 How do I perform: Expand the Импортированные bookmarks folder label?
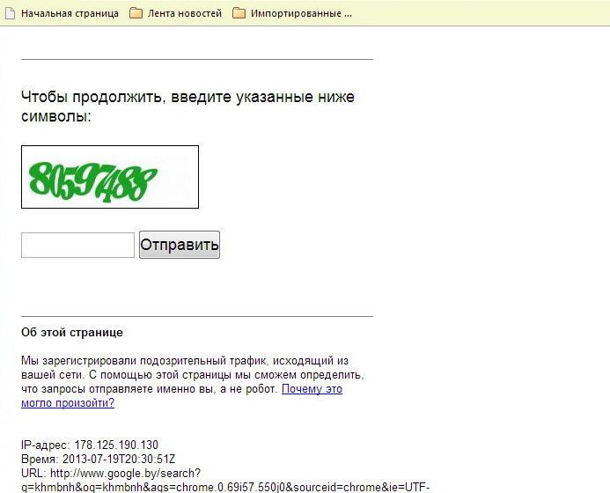tap(300, 13)
